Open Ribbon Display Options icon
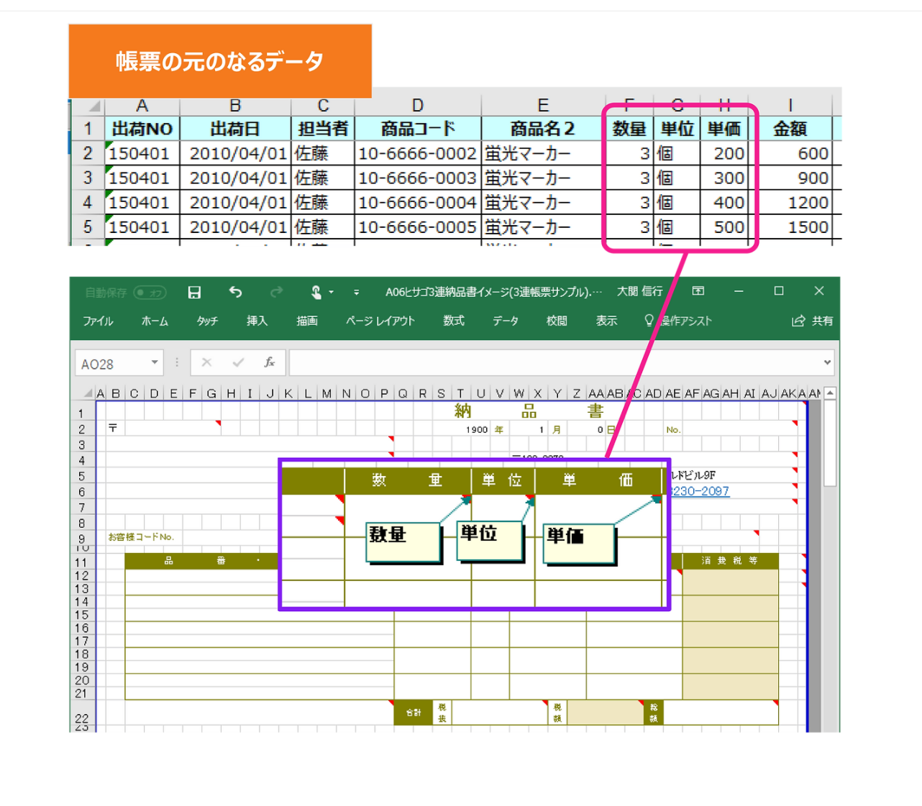 pos(698,291)
